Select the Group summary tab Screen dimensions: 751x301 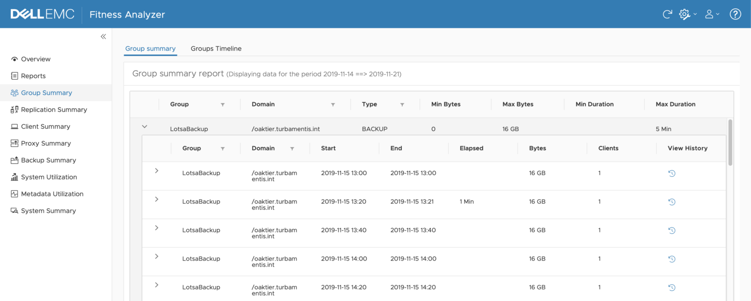click(x=150, y=48)
